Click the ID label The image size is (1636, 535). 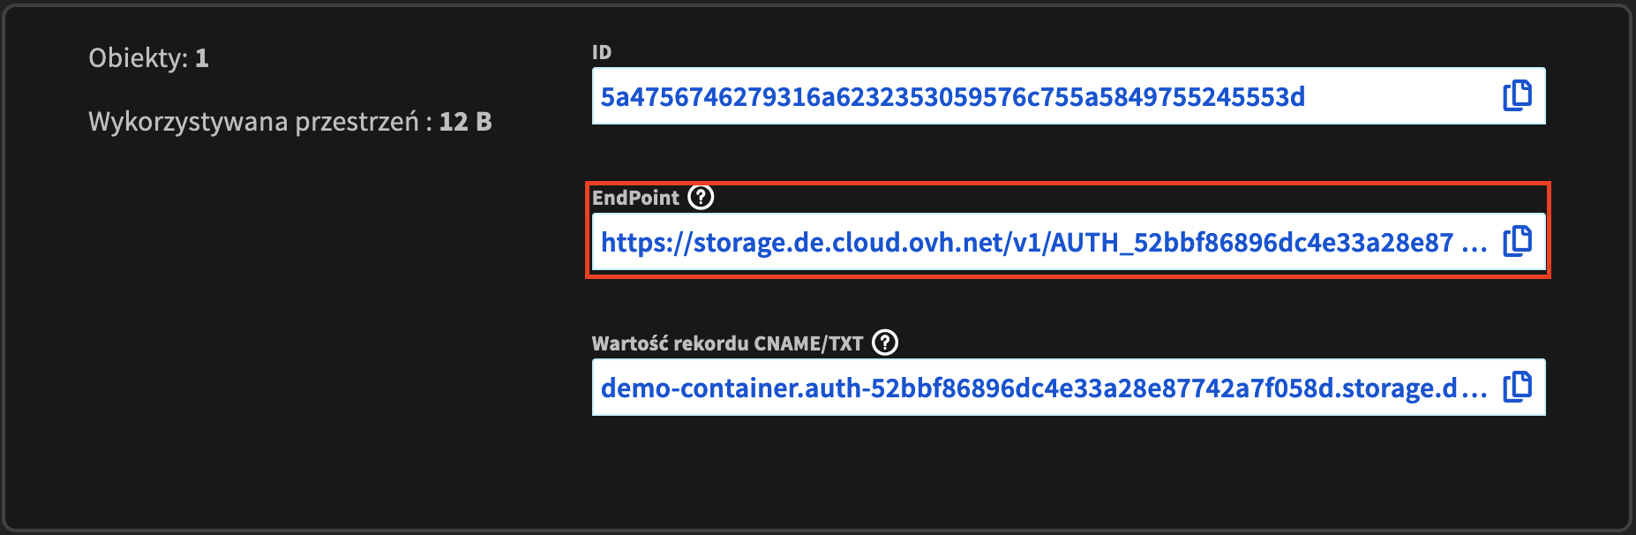coord(602,52)
